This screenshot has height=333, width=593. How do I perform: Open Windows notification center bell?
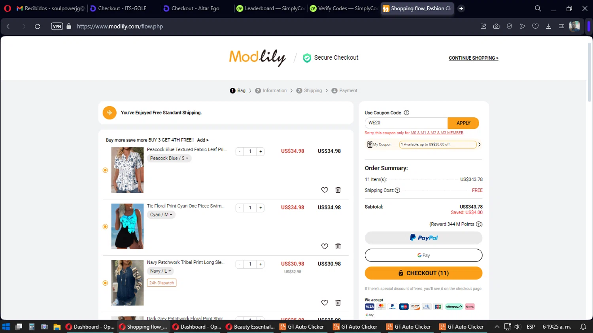(x=583, y=327)
